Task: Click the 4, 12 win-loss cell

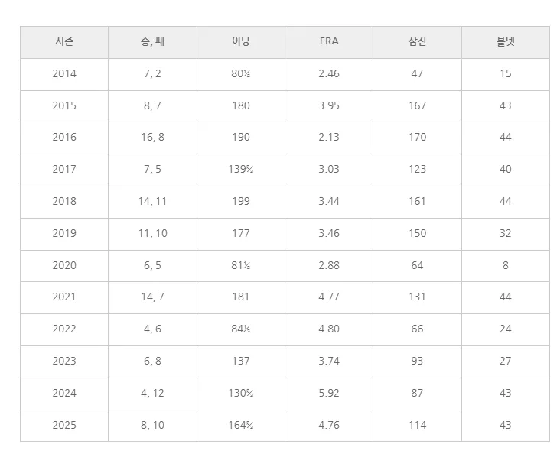Action: (152, 394)
